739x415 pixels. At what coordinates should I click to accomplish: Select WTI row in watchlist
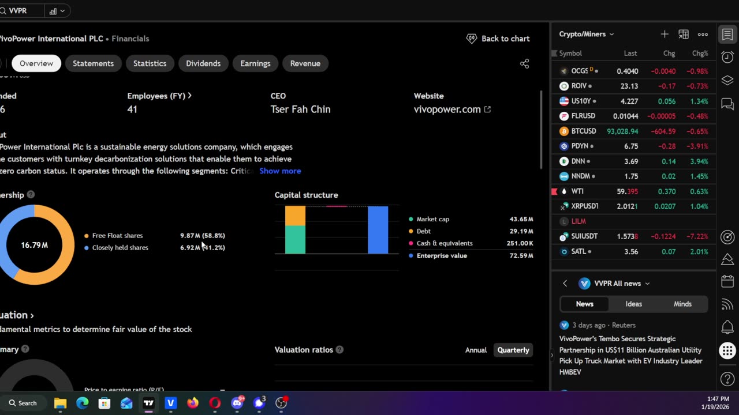pyautogui.click(x=633, y=191)
